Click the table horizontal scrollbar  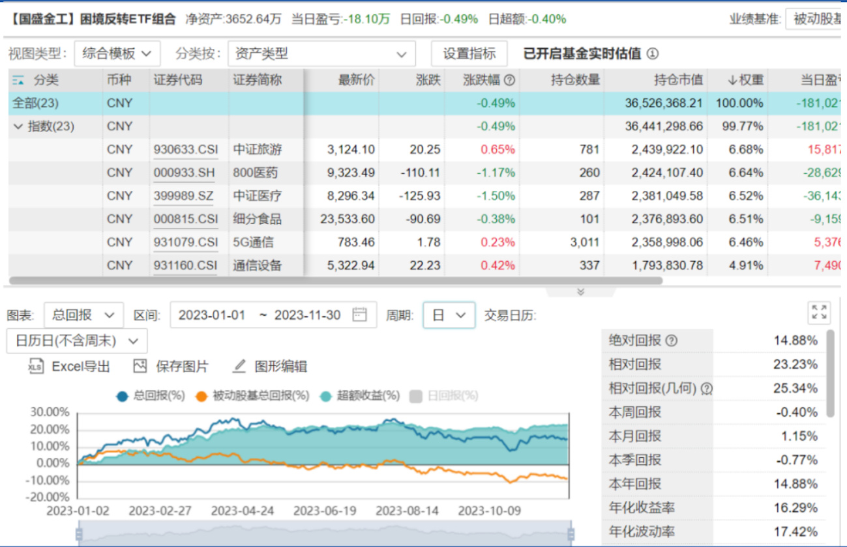pos(336,281)
